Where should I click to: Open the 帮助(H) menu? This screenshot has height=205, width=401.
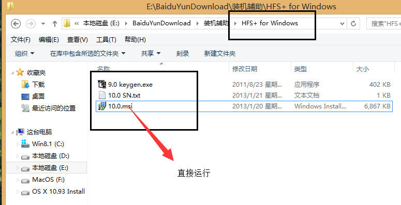(x=135, y=40)
